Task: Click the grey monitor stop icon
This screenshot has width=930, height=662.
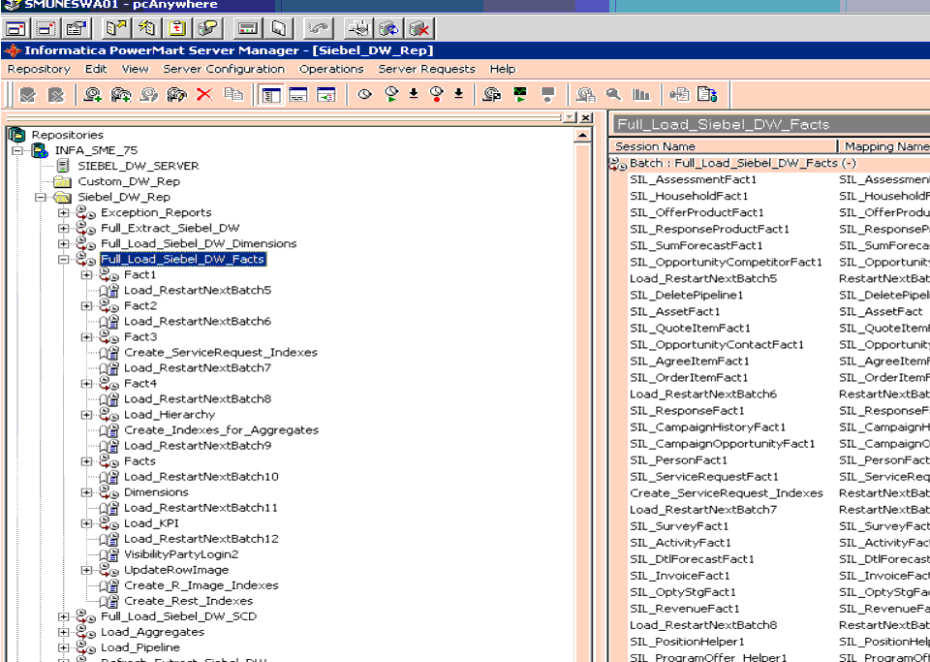Action: [548, 94]
